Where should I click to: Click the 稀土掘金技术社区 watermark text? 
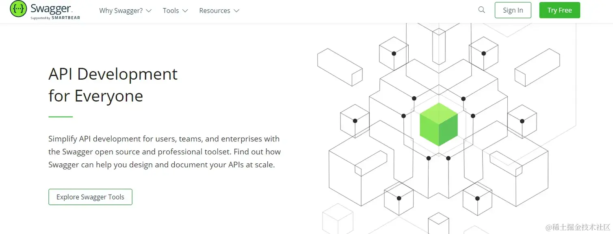(x=578, y=226)
